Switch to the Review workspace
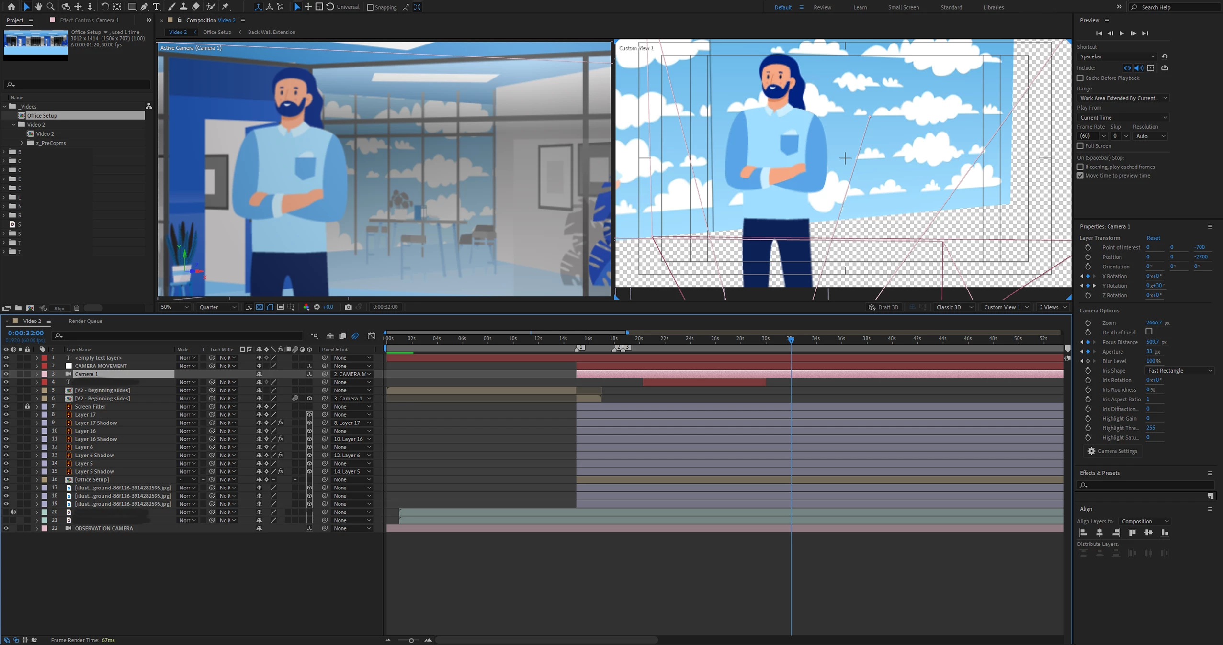This screenshot has width=1223, height=645. (x=822, y=7)
